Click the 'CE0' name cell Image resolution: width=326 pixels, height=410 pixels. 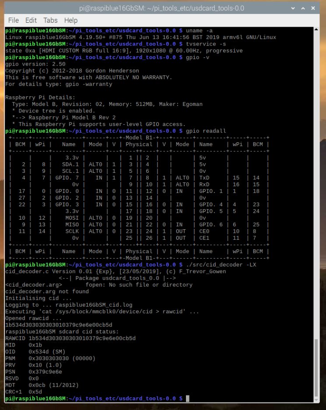pyautogui.click(x=204, y=231)
